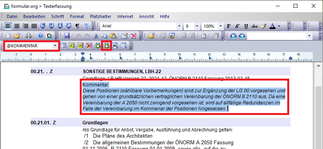
Task: Open the Internet menu
Action: (x=125, y=16)
